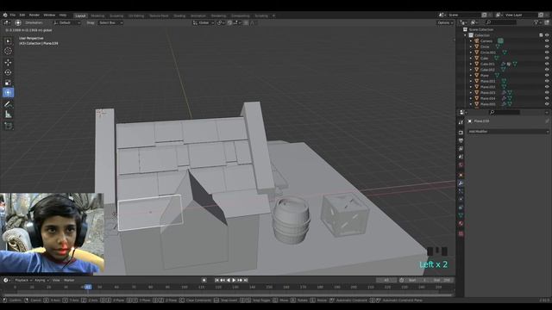This screenshot has width=552, height=310.
Task: Open the timeline View menu
Action: 56,280
